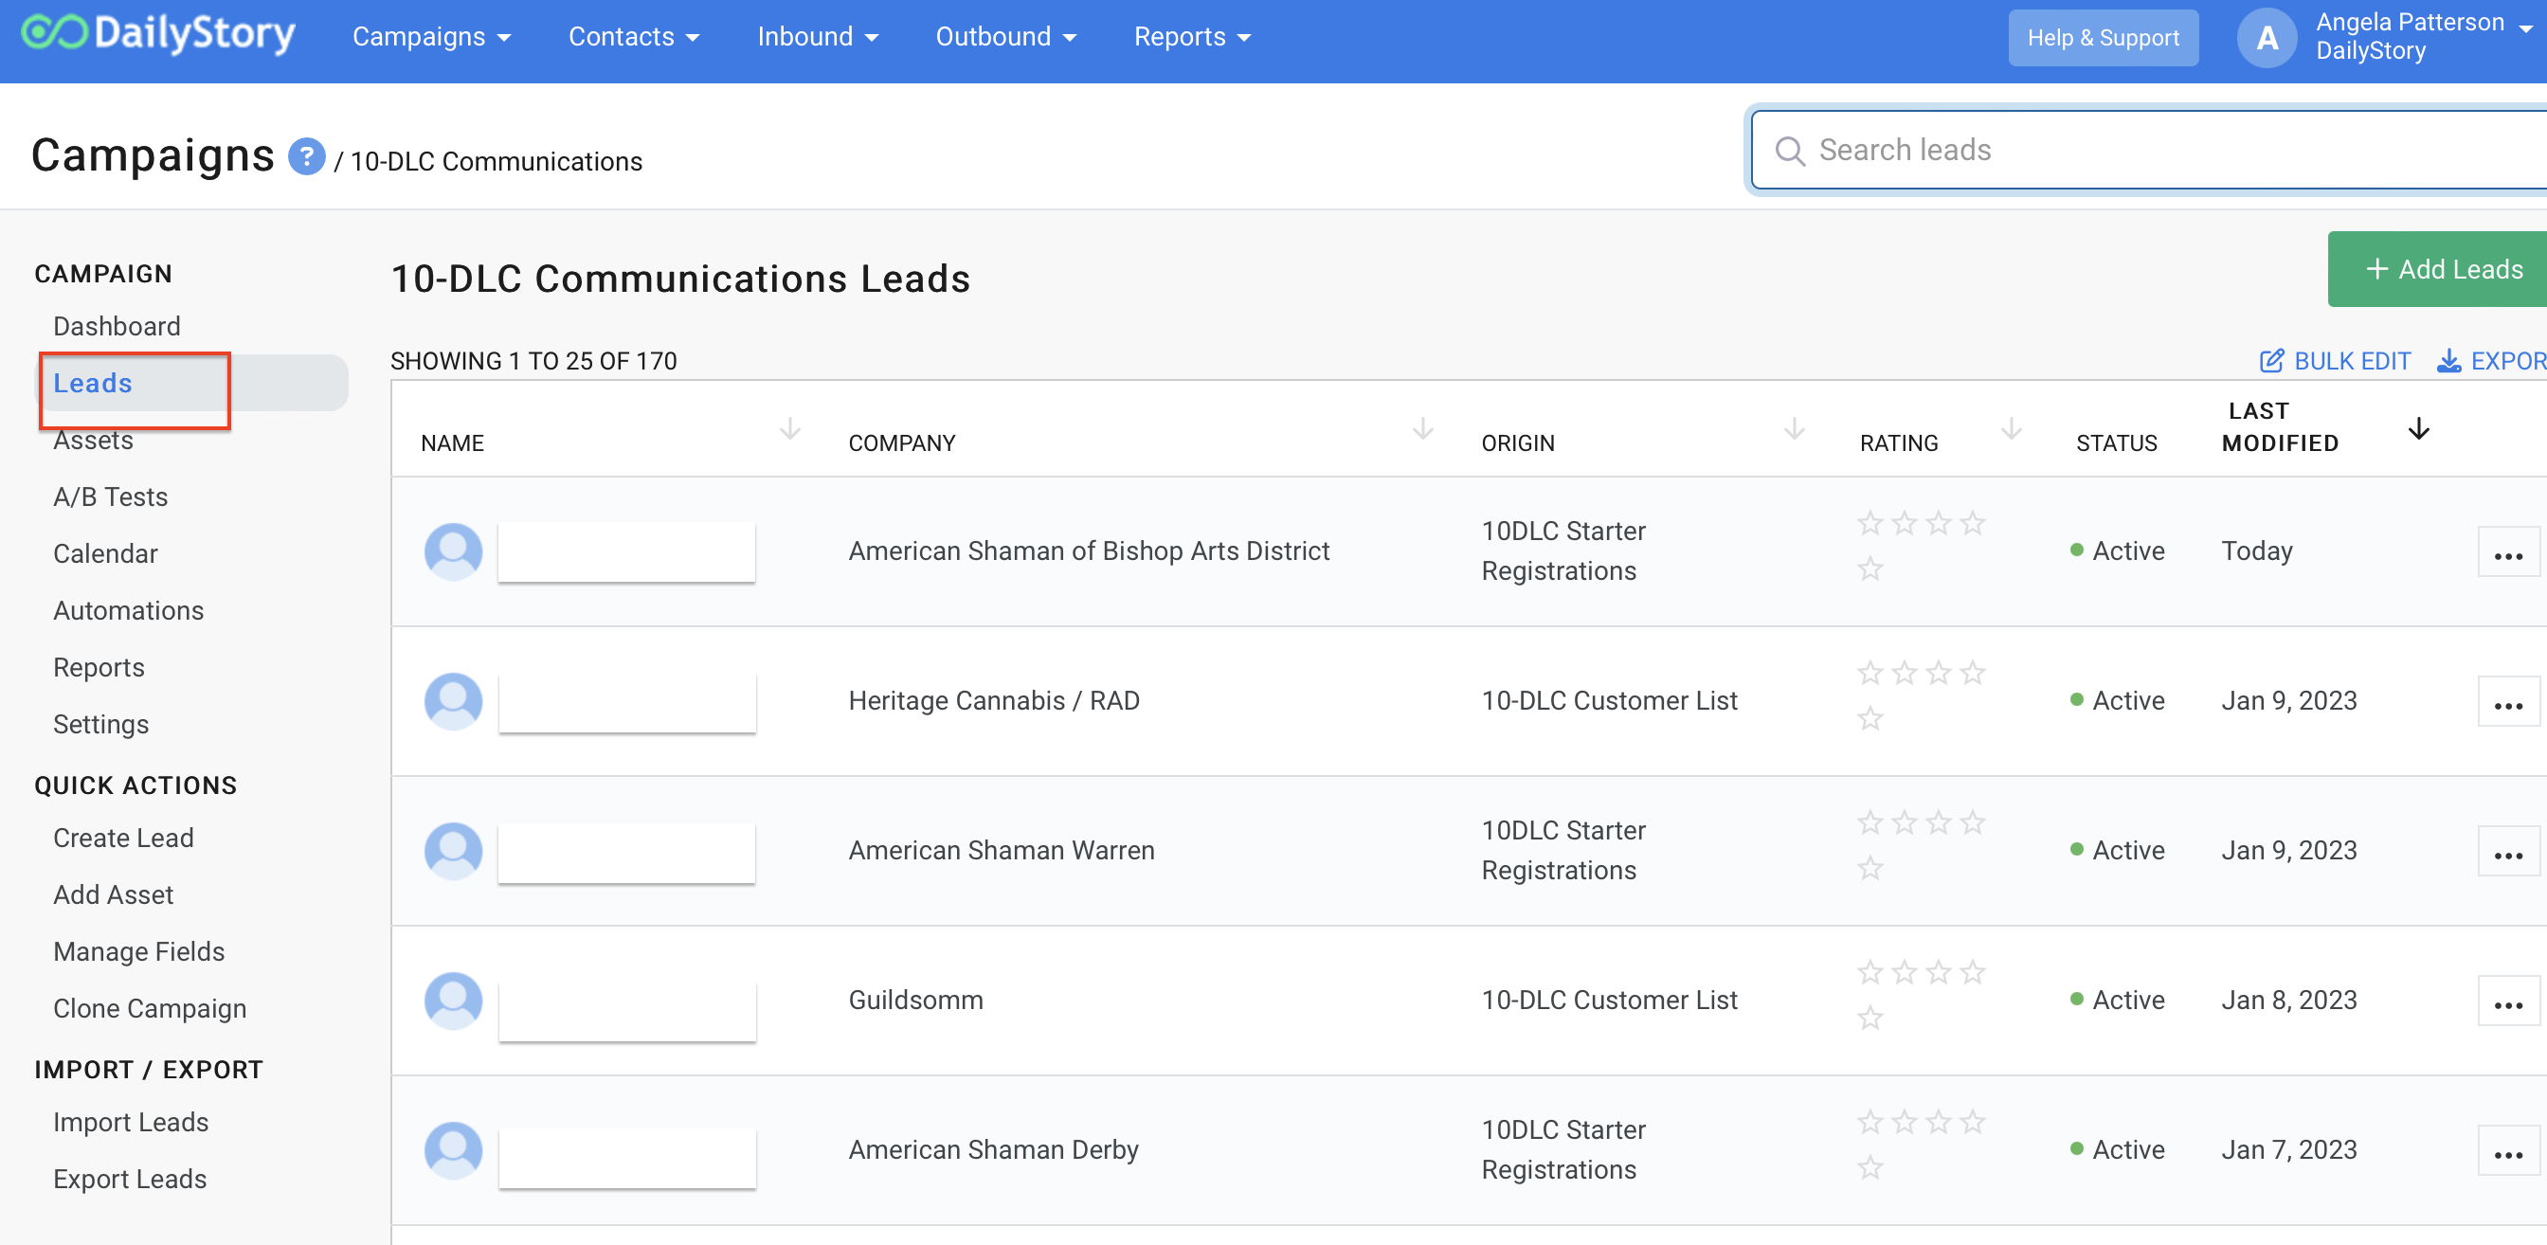
Task: Open avatar for Guildsomm lead
Action: coord(454,1001)
